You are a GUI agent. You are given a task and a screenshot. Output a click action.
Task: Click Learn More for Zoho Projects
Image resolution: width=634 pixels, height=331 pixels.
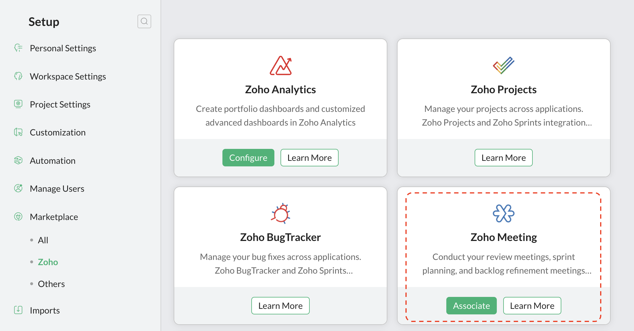click(x=504, y=158)
